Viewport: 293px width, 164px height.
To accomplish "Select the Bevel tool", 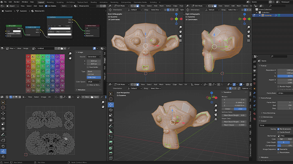I will (x=111, y=153).
